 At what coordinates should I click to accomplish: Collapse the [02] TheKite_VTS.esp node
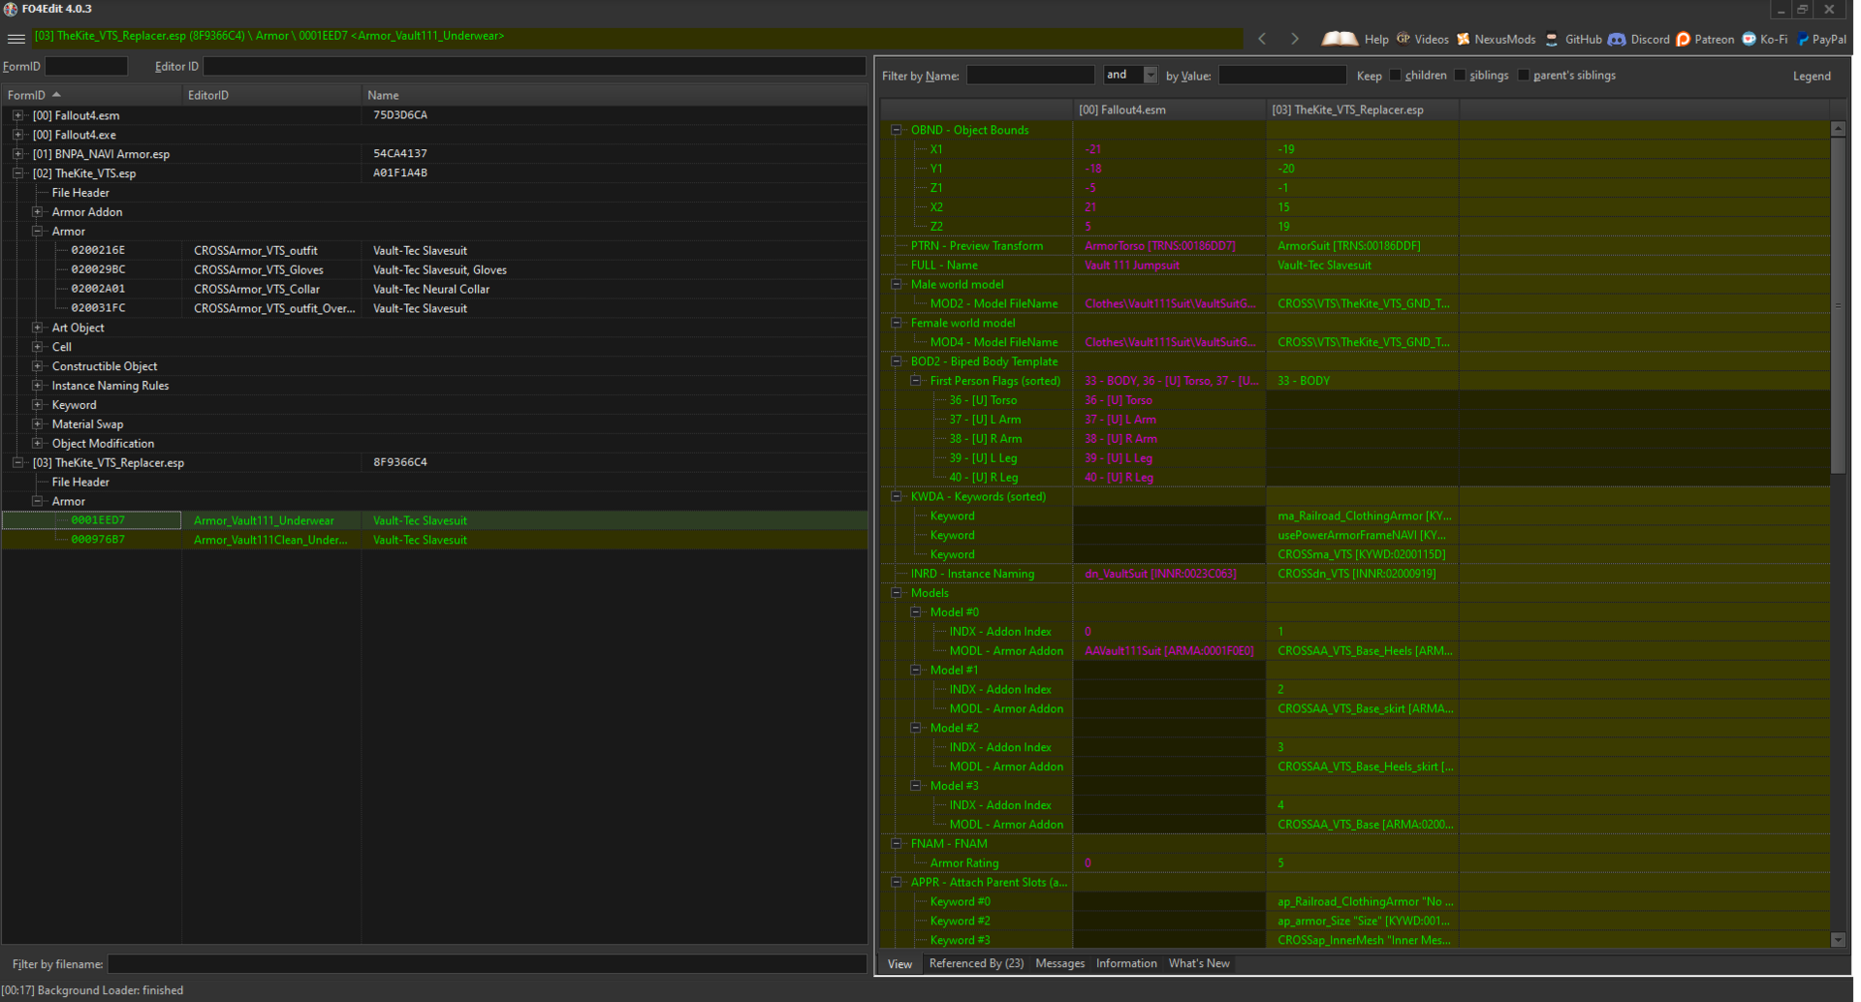point(17,173)
